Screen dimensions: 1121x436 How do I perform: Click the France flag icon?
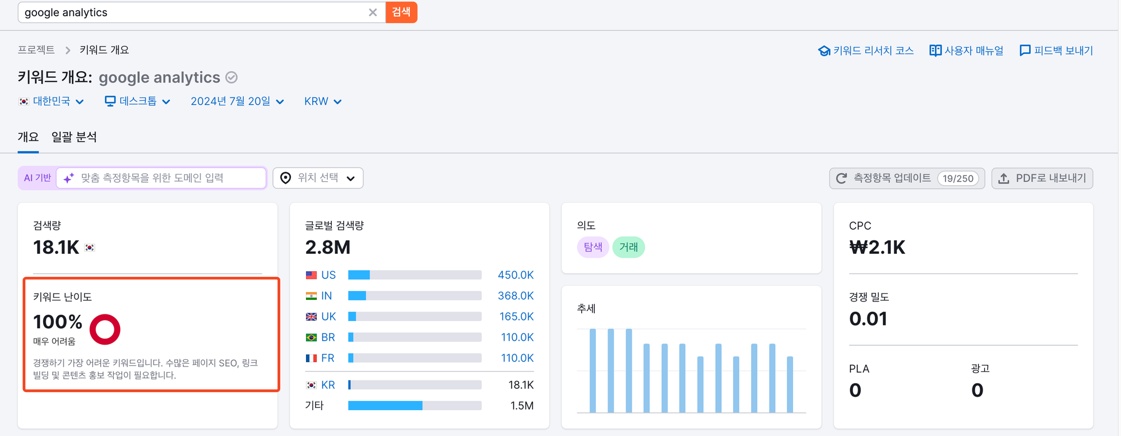311,358
